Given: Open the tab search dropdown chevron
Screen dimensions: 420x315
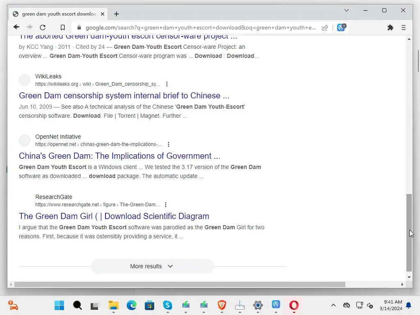Looking at the screenshot, I should coord(346,10).
